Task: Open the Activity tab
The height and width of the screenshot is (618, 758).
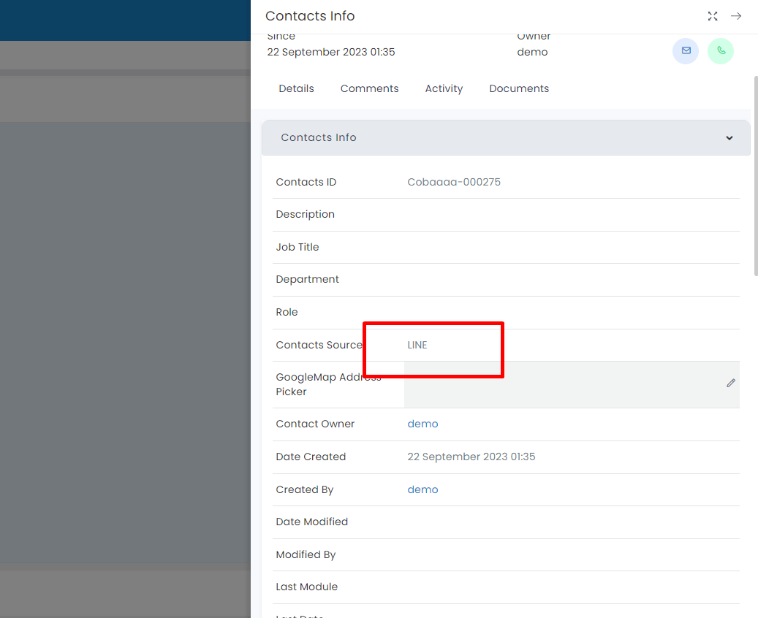Action: tap(444, 88)
